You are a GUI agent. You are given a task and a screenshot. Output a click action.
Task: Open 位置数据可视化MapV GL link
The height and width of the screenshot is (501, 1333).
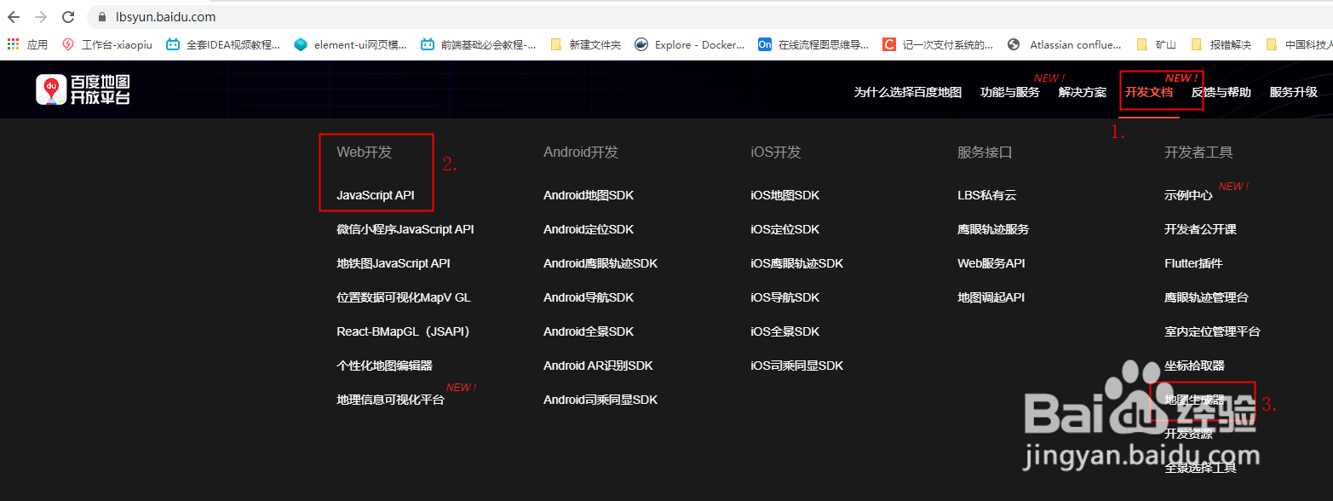tap(404, 297)
